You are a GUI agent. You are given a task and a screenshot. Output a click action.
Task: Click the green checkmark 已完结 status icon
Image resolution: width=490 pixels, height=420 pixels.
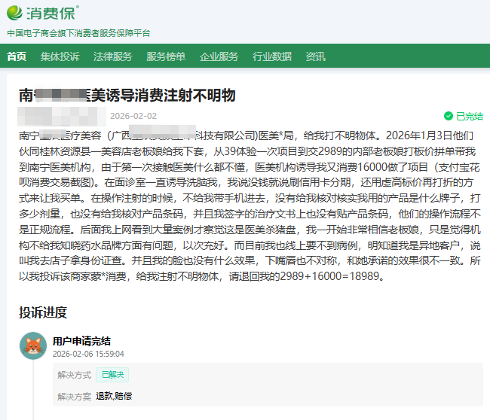pos(449,117)
